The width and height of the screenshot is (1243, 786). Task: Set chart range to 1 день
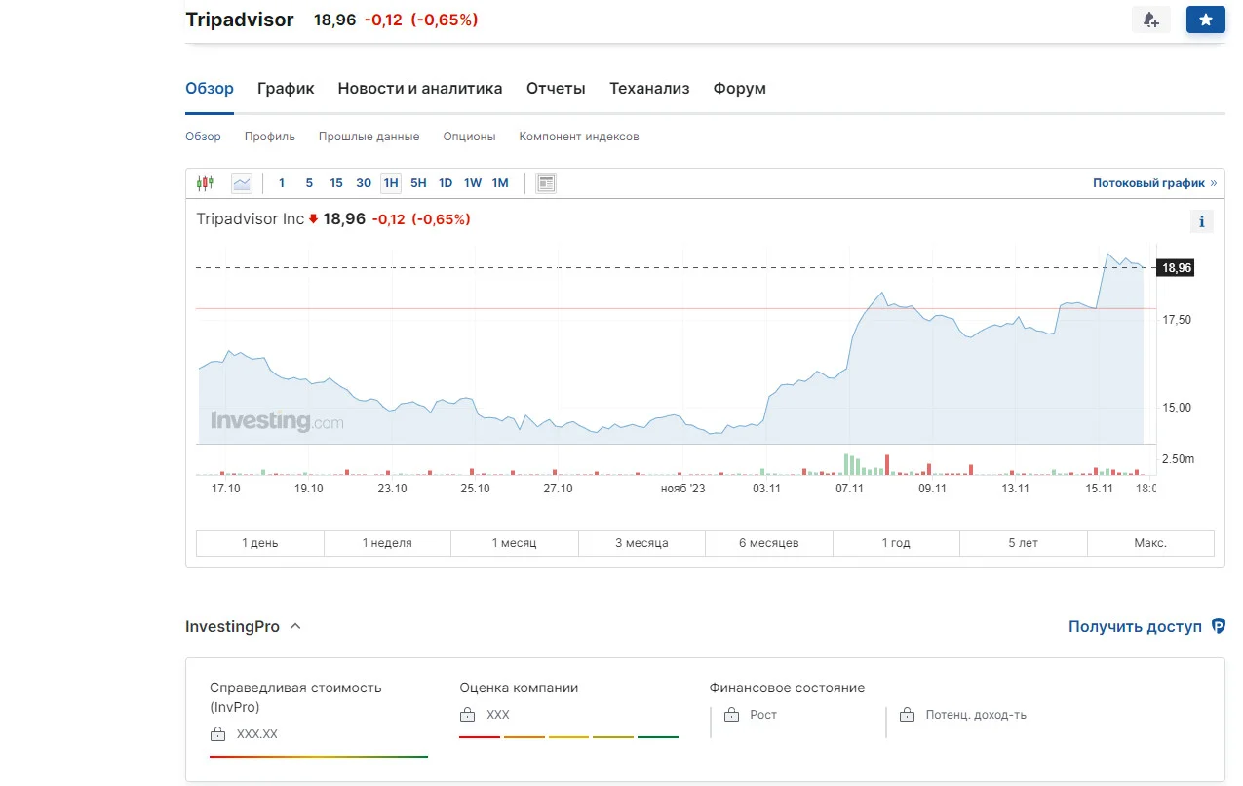[x=260, y=543]
